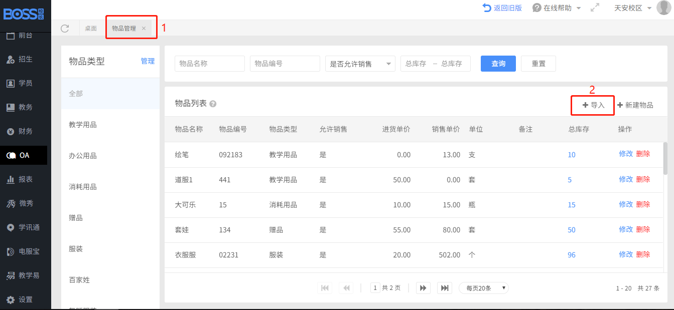The width and height of the screenshot is (674, 310).
Task: Click 修改 for the 套娃 row
Action: [626, 229]
